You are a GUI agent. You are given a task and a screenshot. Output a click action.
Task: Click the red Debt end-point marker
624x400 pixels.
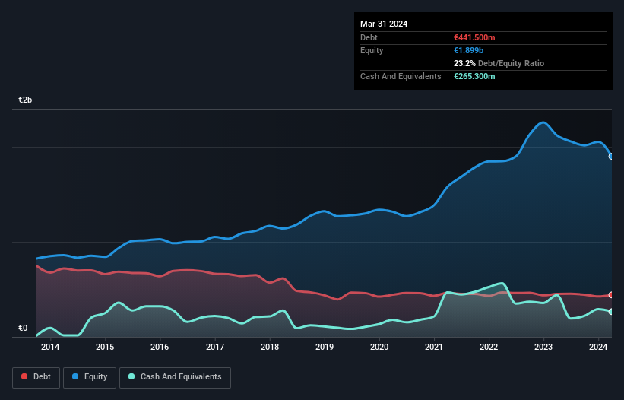pyautogui.click(x=610, y=295)
